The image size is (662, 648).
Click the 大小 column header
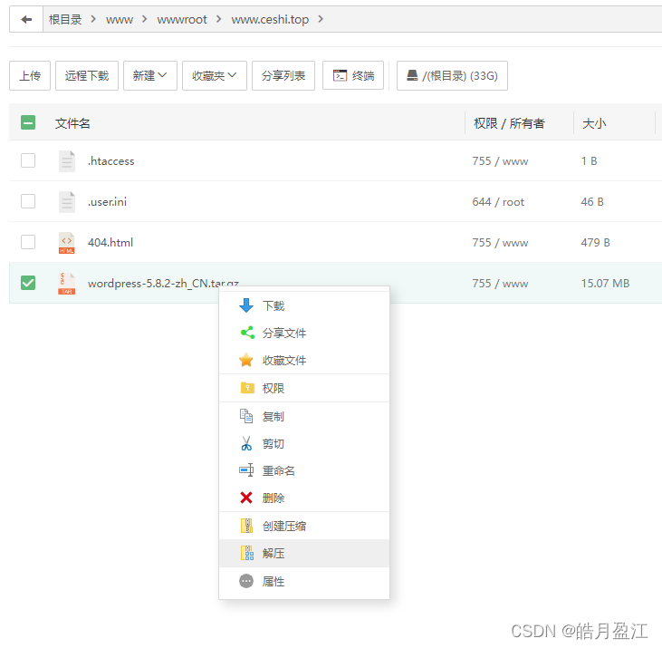pos(594,123)
